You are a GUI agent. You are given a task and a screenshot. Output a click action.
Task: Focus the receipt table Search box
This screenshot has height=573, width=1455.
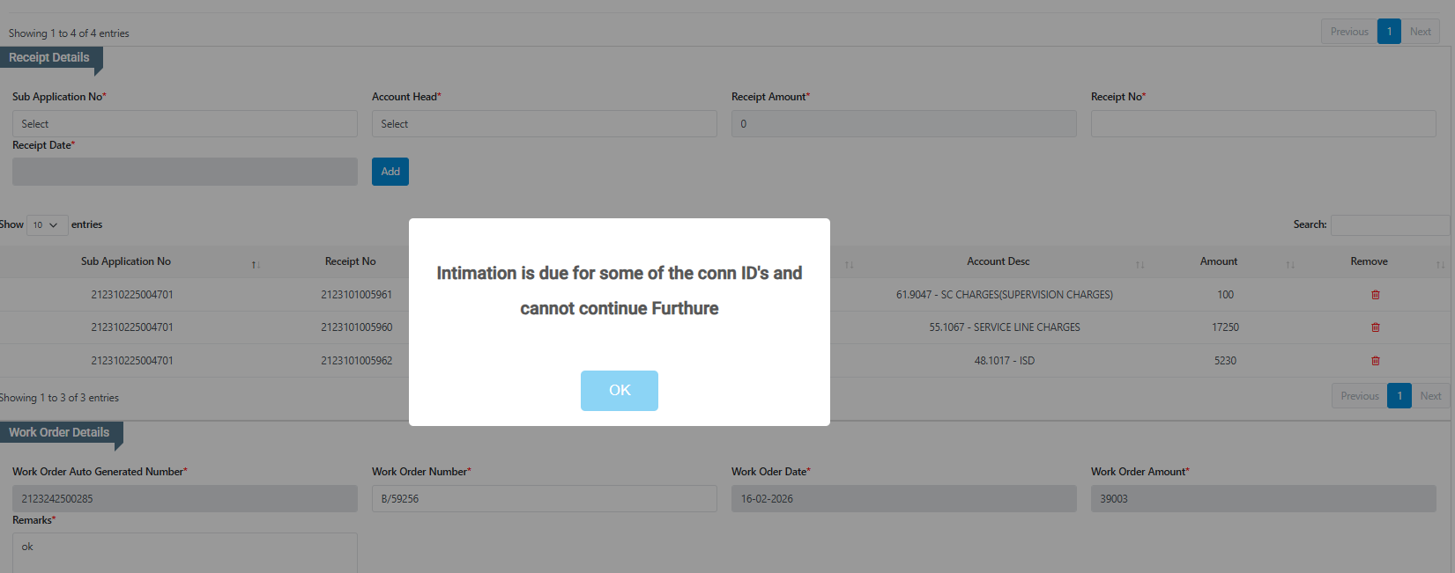pos(1389,225)
